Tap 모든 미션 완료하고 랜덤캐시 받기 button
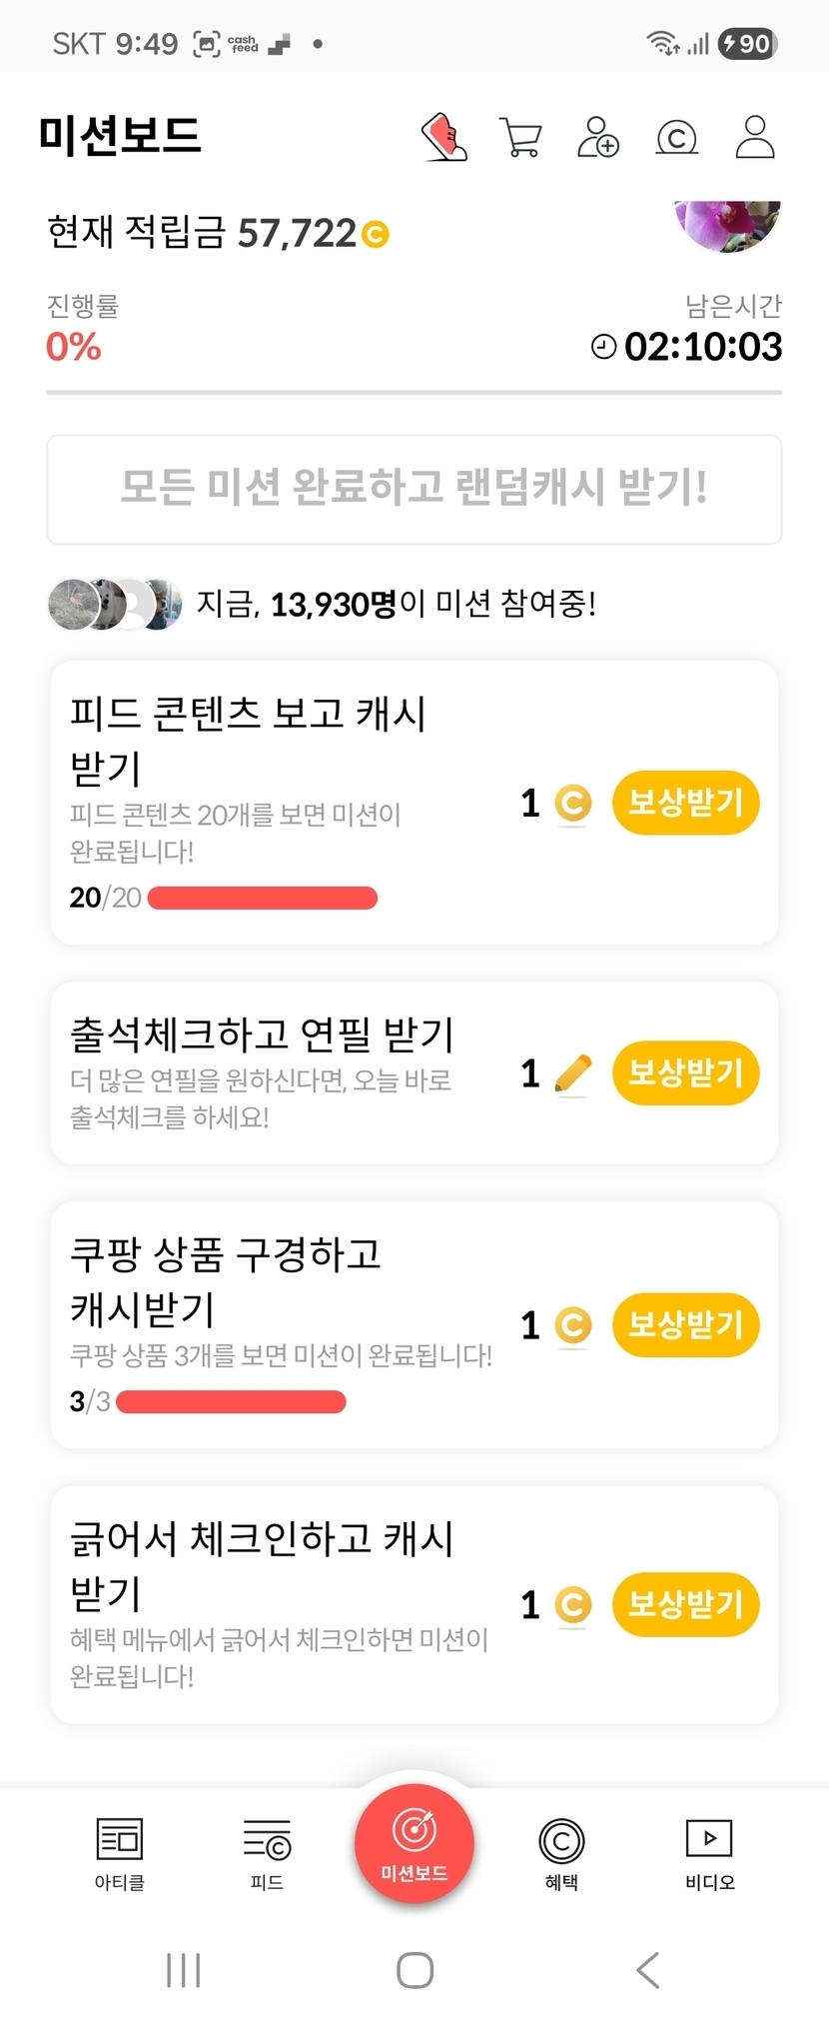829x2028 pixels. pos(414,490)
